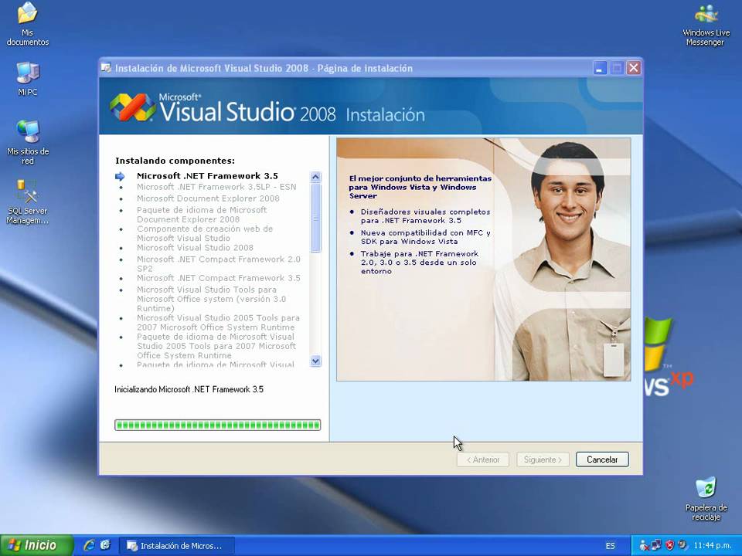Click the component list scroll down arrow
Screen dimensions: 742x556
[315, 361]
